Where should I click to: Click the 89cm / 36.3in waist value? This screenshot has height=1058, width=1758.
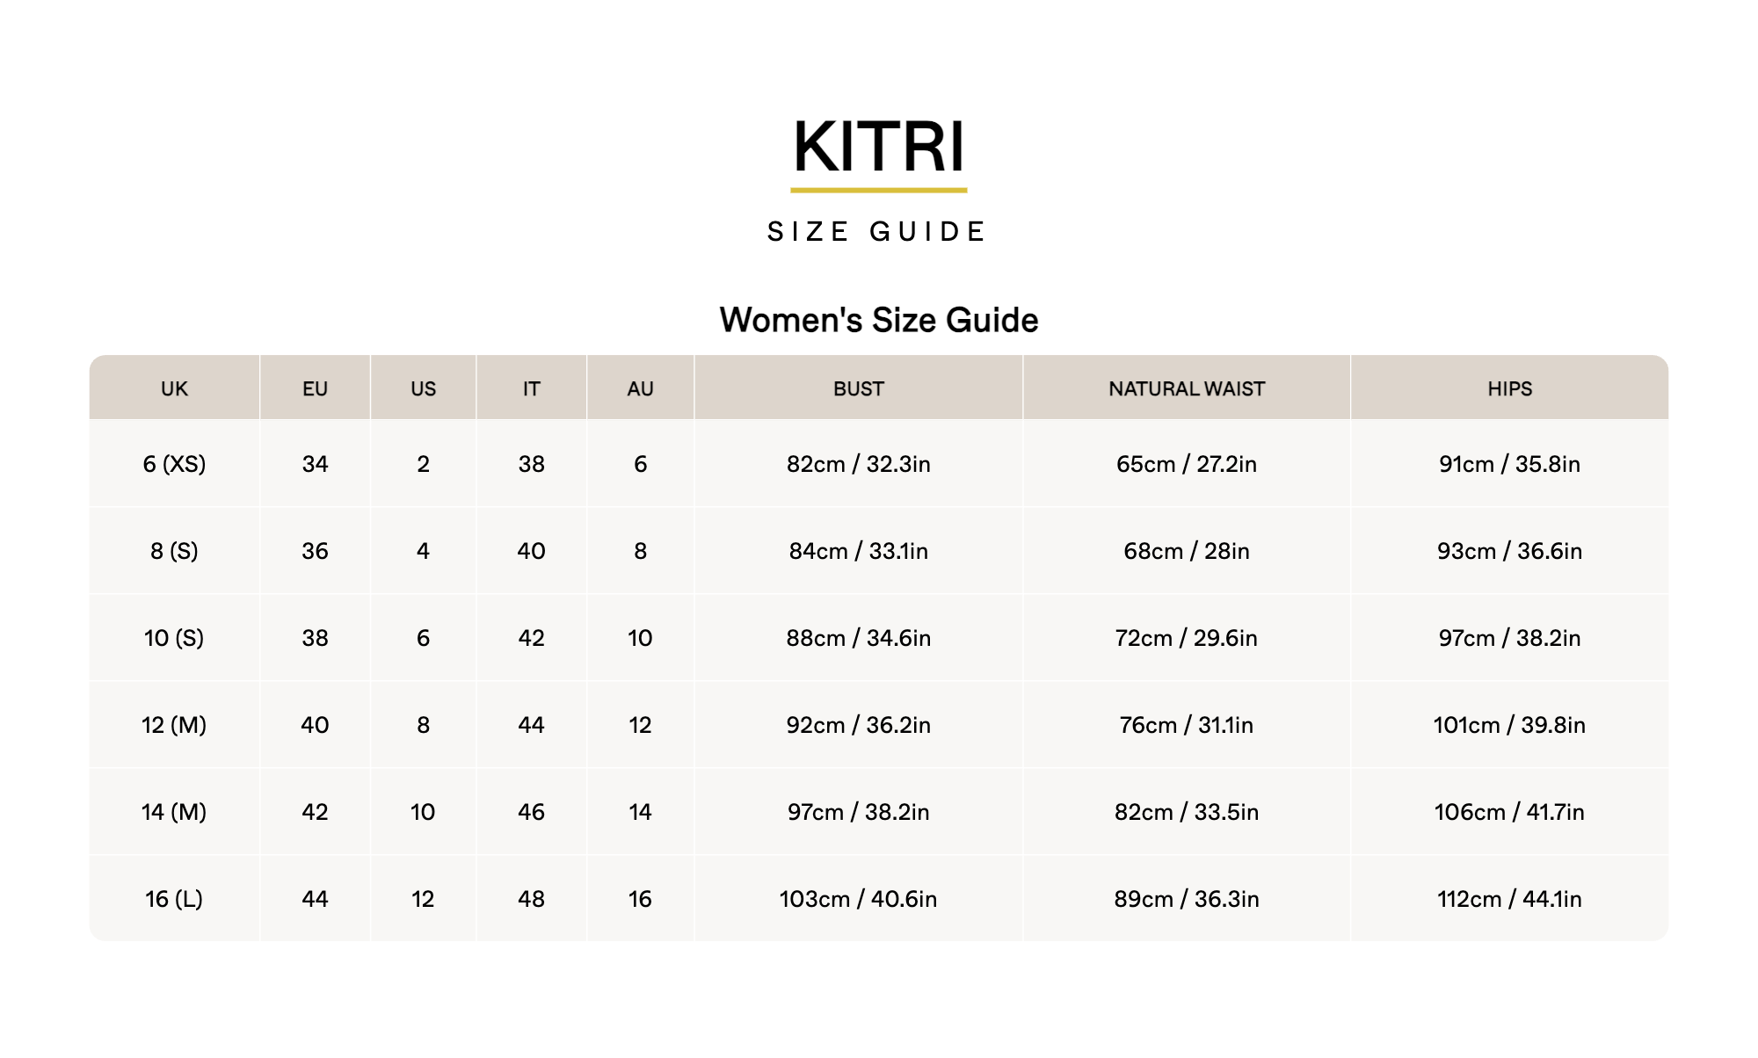[1186, 899]
